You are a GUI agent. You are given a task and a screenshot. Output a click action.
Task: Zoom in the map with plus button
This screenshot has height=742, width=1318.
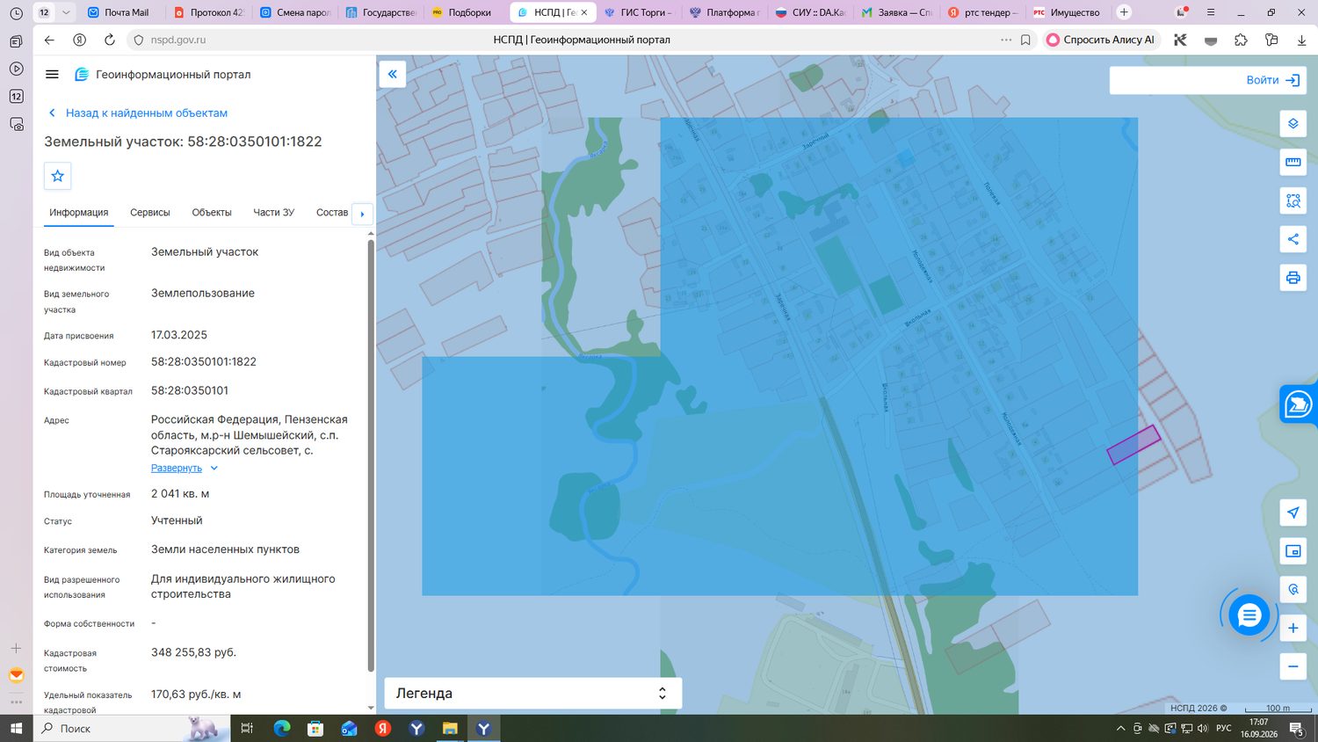click(1293, 628)
